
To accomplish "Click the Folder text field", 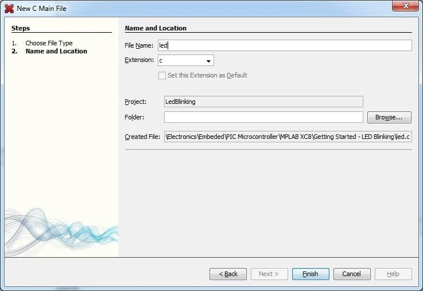I will (x=263, y=117).
